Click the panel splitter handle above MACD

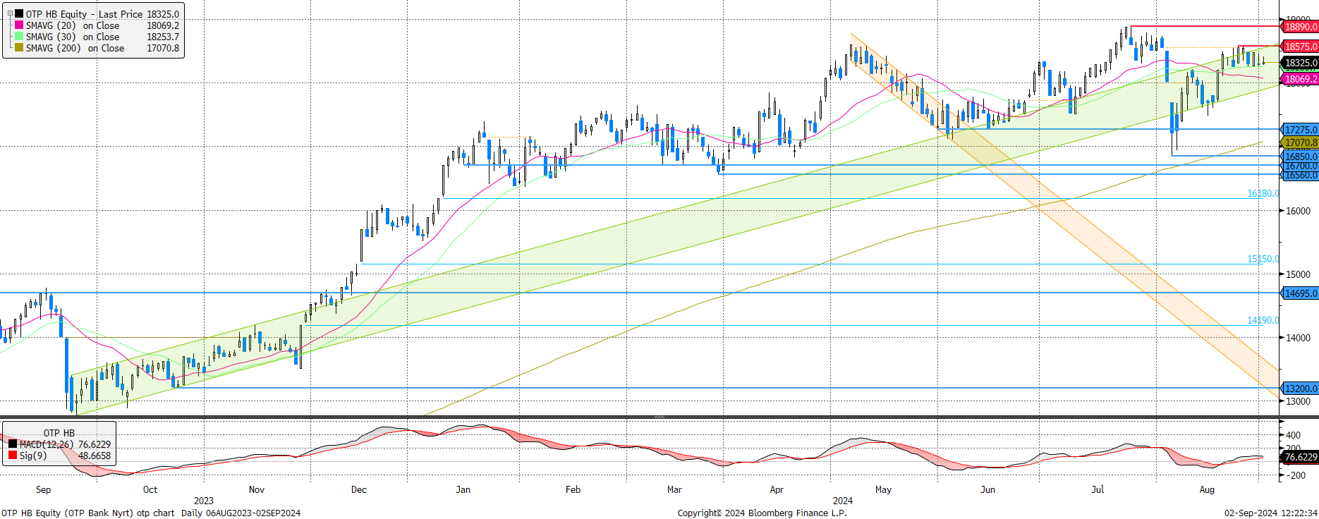(x=659, y=417)
